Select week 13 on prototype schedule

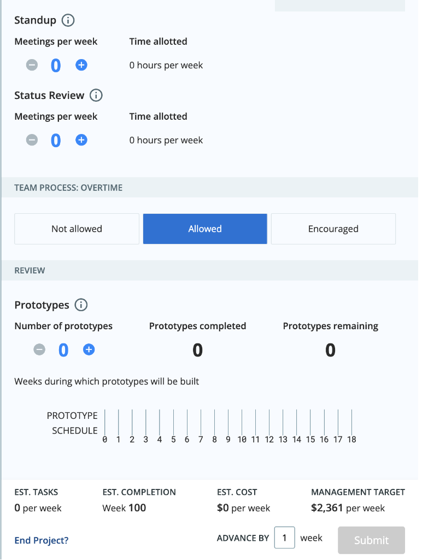coord(283,427)
